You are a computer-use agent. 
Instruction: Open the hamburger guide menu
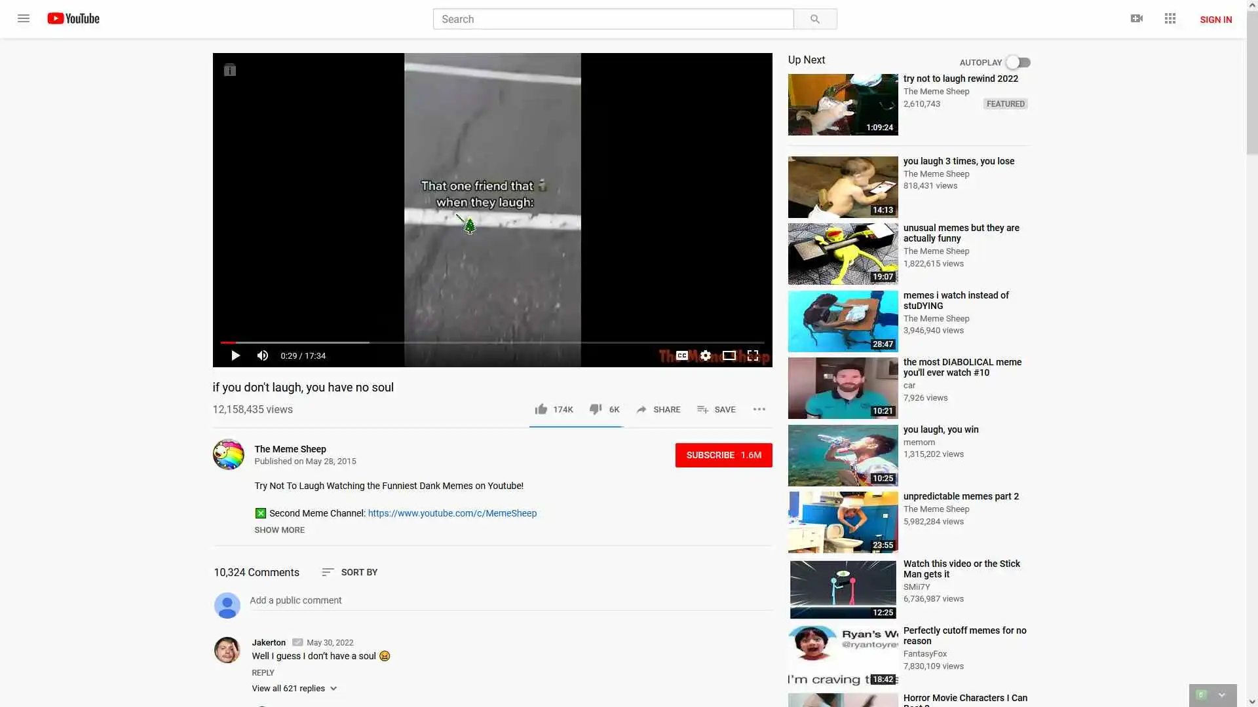click(24, 18)
